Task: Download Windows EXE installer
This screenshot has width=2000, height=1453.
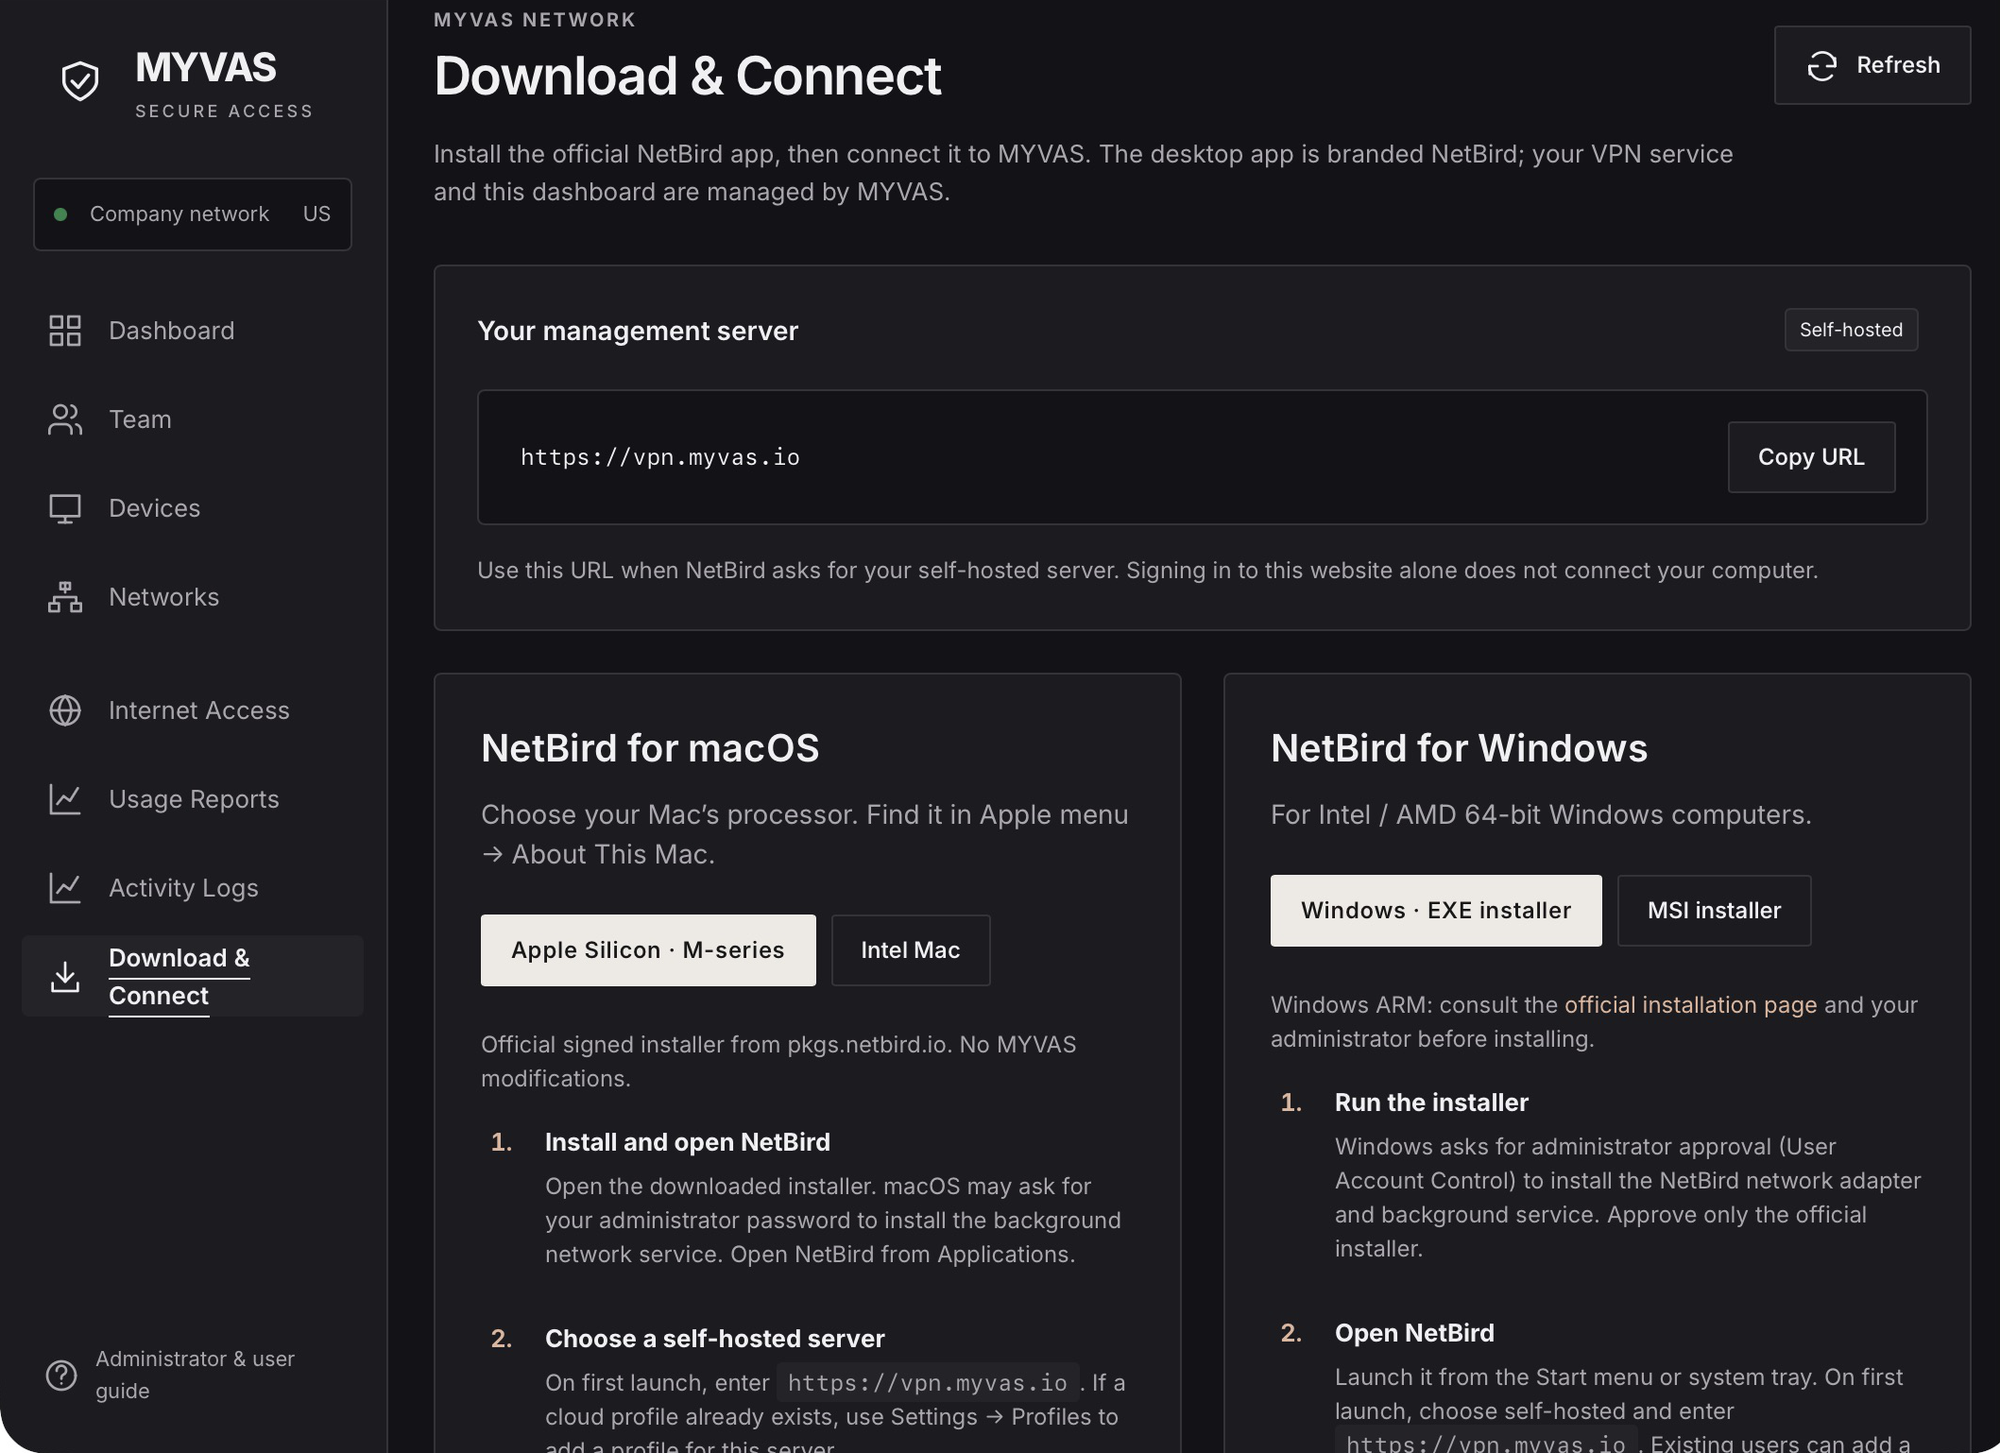Action: pos(1436,911)
